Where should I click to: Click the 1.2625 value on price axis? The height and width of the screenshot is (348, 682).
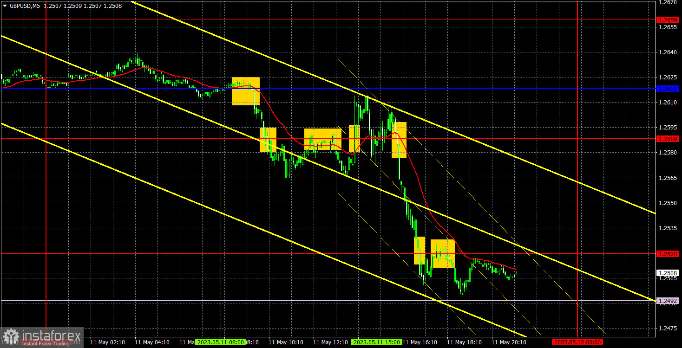click(x=668, y=77)
